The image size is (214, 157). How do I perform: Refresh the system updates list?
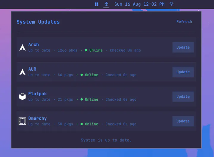pyautogui.click(x=184, y=22)
